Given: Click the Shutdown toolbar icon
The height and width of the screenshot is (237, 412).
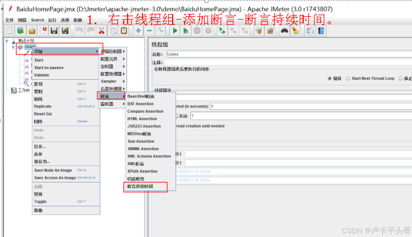Looking at the screenshot, I should 208,31.
